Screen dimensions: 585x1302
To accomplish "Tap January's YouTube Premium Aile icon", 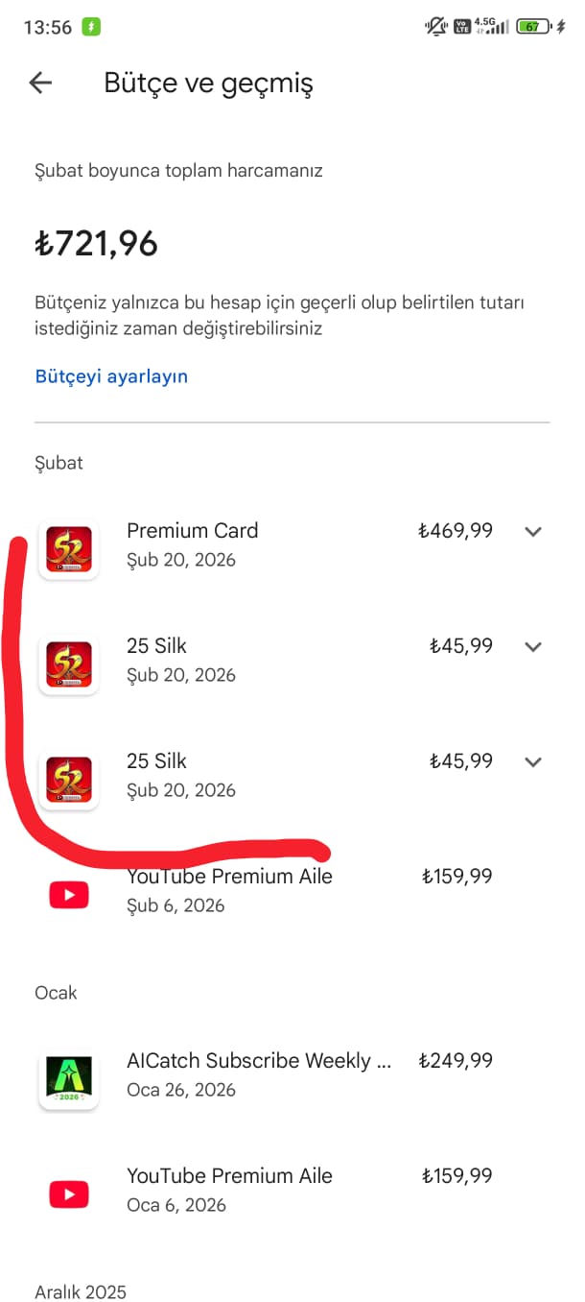I will [x=69, y=1194].
